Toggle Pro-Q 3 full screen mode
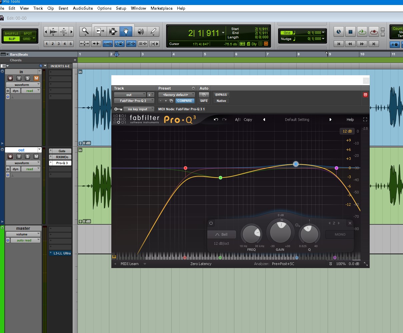 tap(365, 120)
